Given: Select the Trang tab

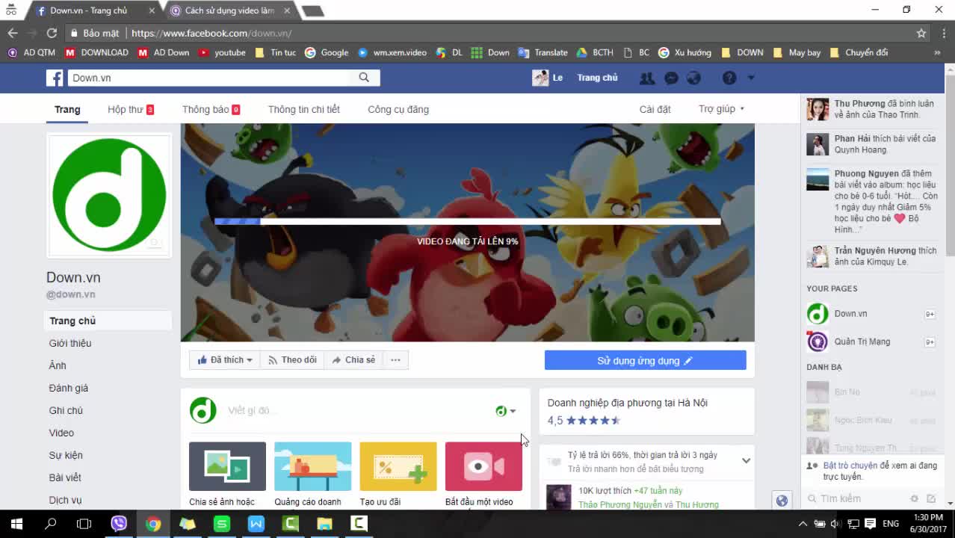Looking at the screenshot, I should (x=67, y=109).
